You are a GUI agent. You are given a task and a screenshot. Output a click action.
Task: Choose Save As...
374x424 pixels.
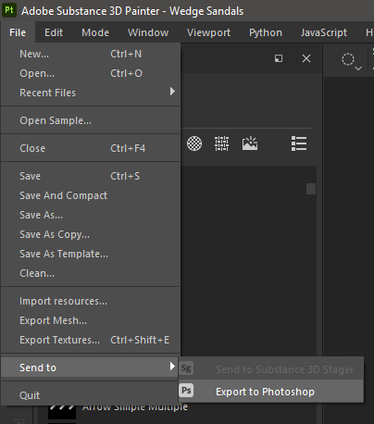click(x=91, y=215)
